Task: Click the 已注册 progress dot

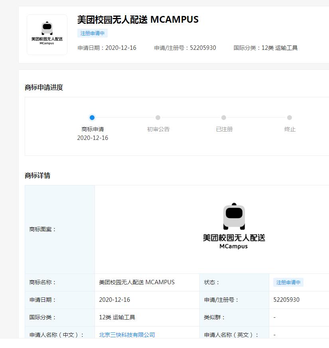Action: [x=224, y=118]
